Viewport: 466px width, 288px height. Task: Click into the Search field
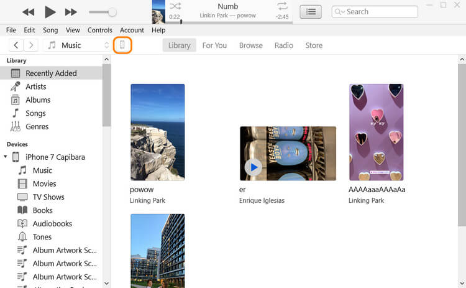(375, 12)
